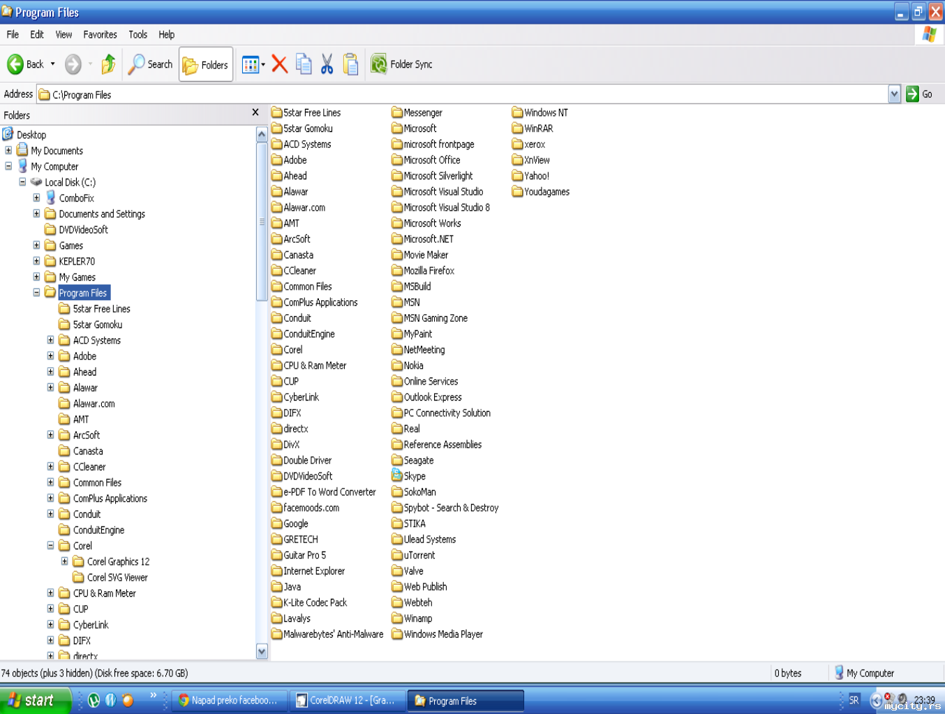Open the File menu
Image resolution: width=945 pixels, height=714 pixels.
pyautogui.click(x=13, y=34)
